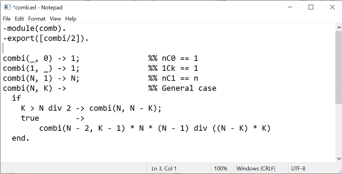Click on the "General case" comment text
The width and height of the screenshot is (342, 174).
coord(189,89)
